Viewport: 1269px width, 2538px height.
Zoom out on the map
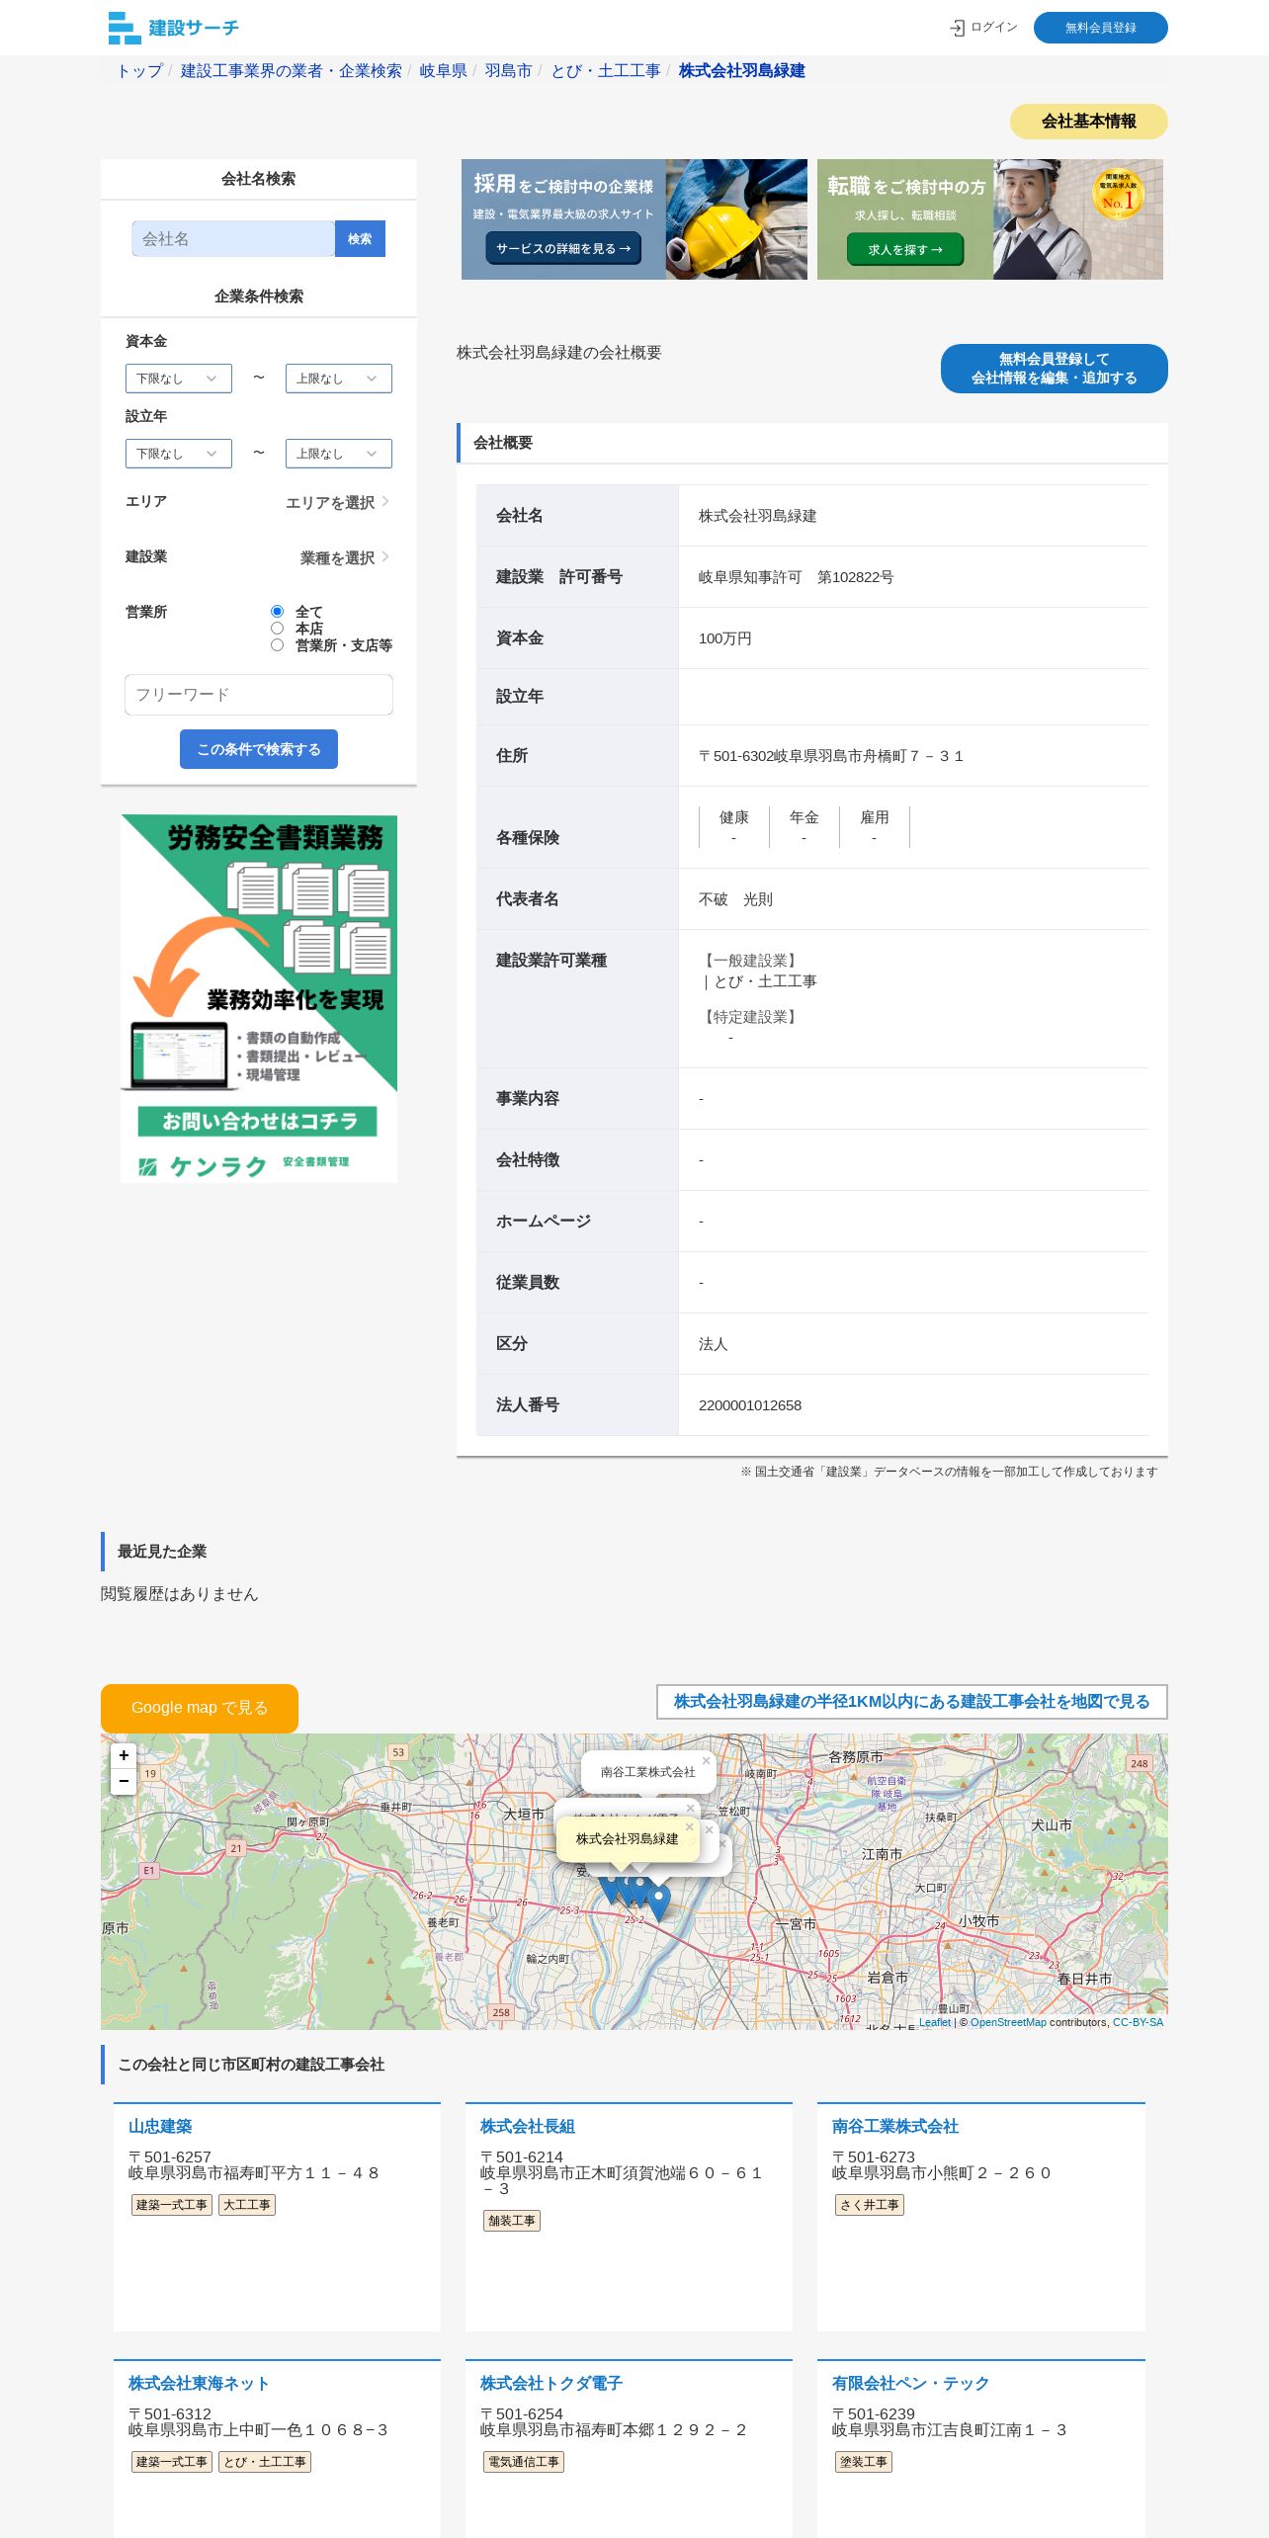click(124, 1781)
